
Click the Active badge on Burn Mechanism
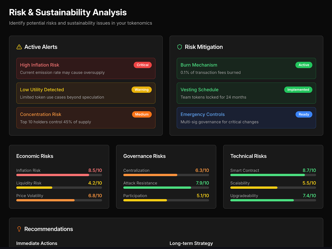[x=304, y=65]
